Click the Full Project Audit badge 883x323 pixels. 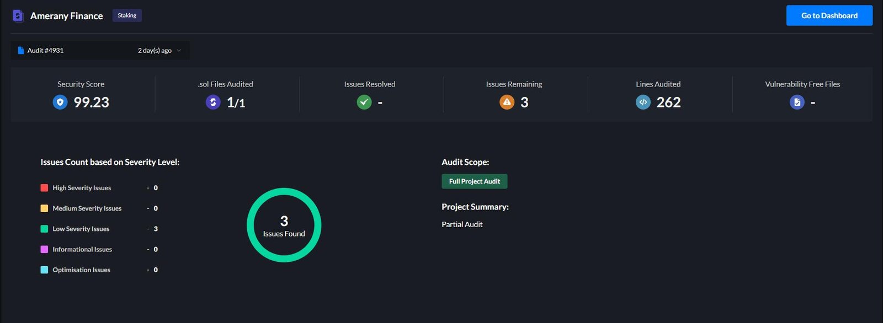pos(475,181)
